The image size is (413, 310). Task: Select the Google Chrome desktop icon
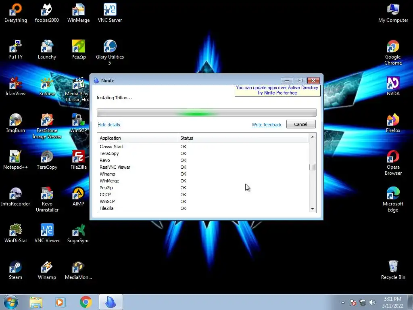coord(393,53)
